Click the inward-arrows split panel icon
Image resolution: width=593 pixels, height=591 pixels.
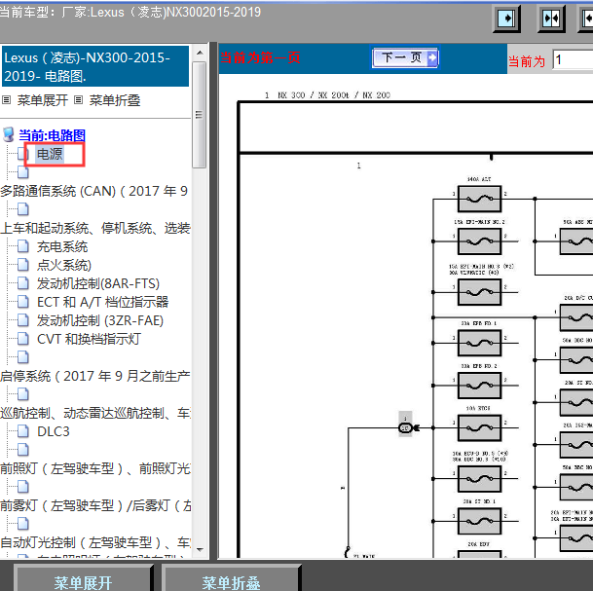tap(551, 18)
